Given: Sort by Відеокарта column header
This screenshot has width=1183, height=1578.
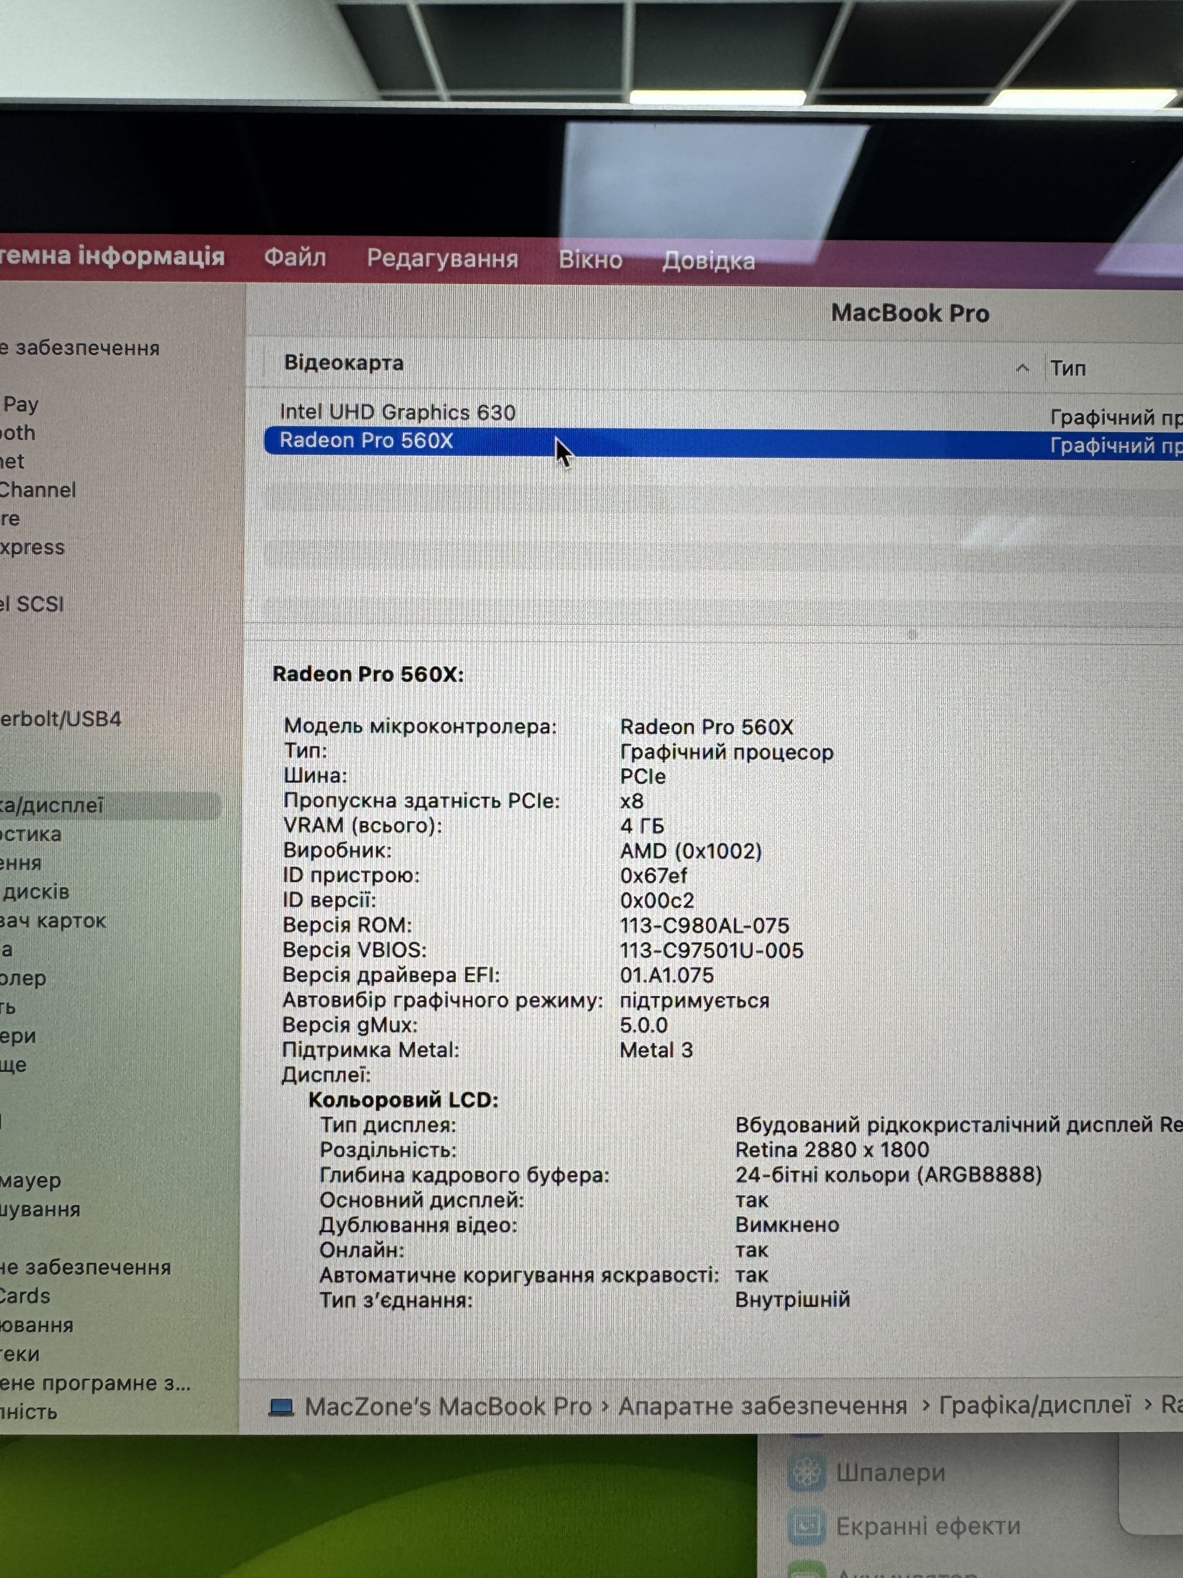Looking at the screenshot, I should coord(344,362).
